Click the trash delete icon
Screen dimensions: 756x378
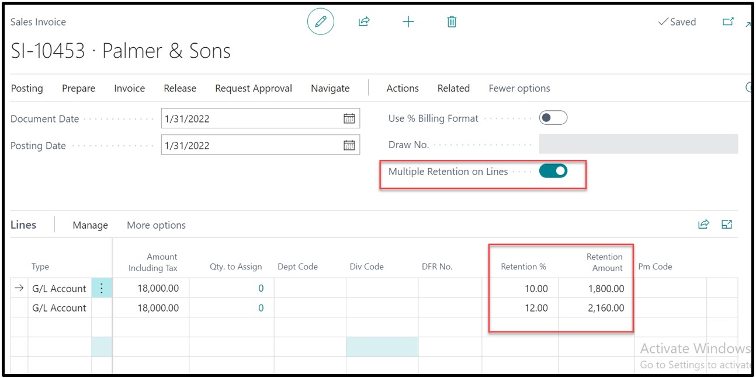(x=452, y=22)
